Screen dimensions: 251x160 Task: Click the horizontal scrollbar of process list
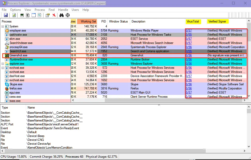pyautogui.click(x=155, y=100)
